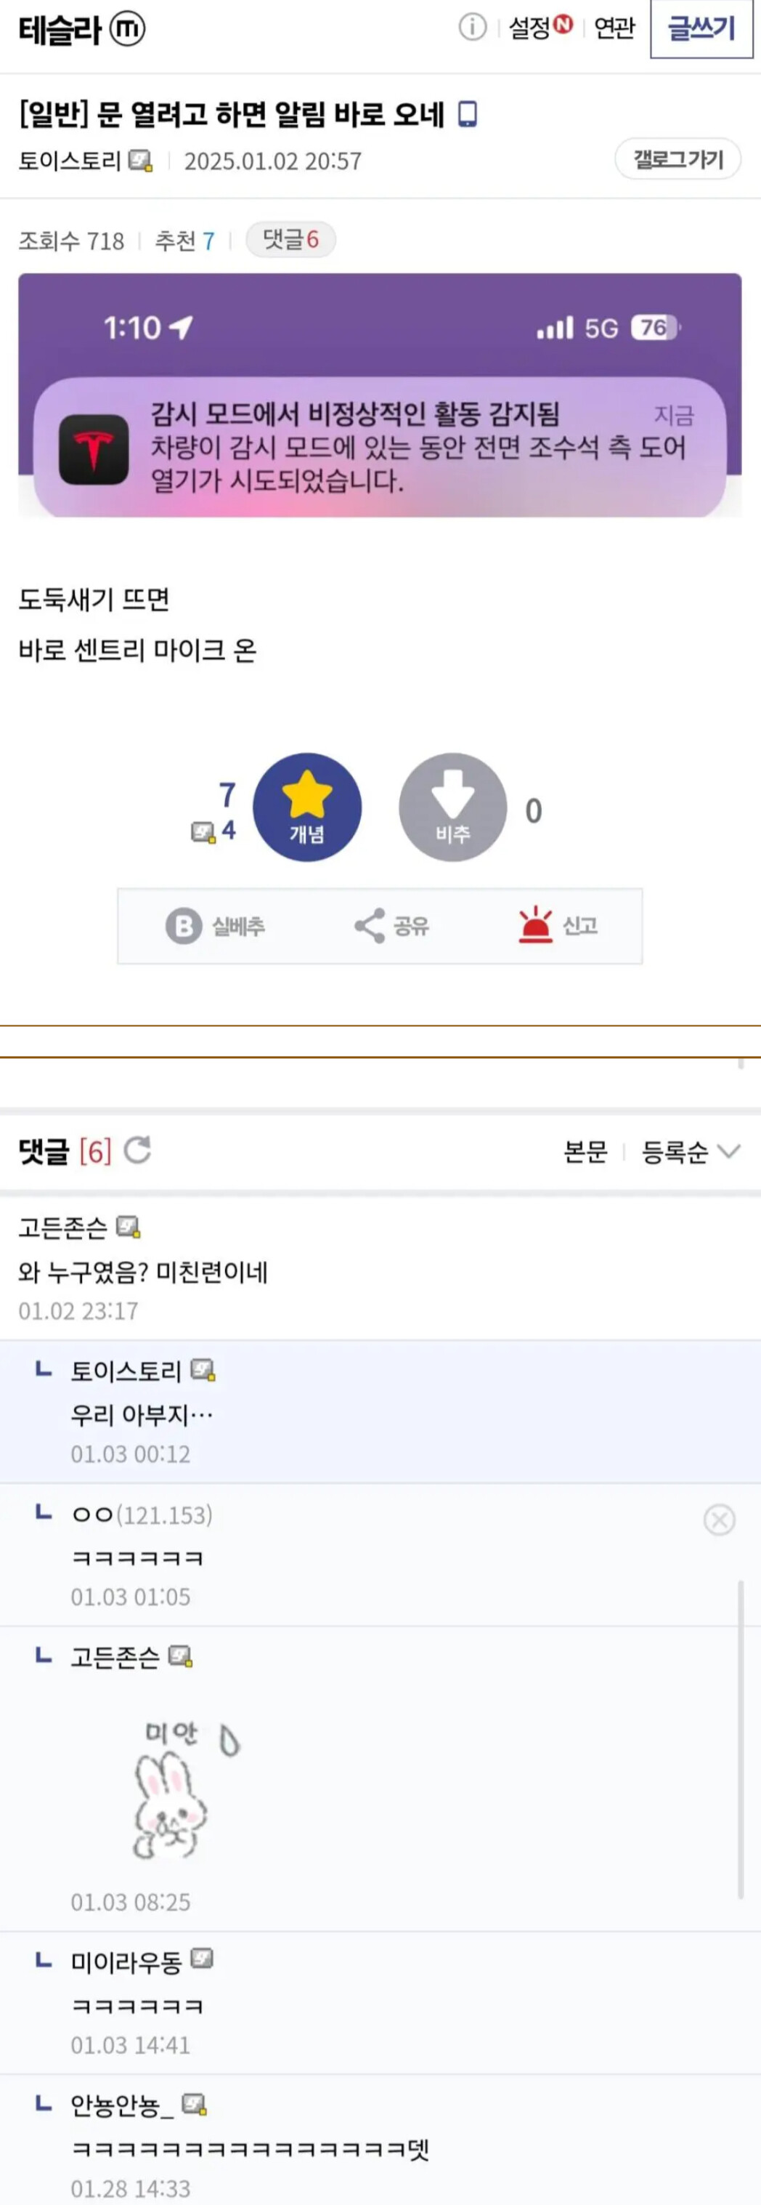This screenshot has height=2205, width=761.
Task: Click the 글쓰기 button
Action: point(701,28)
